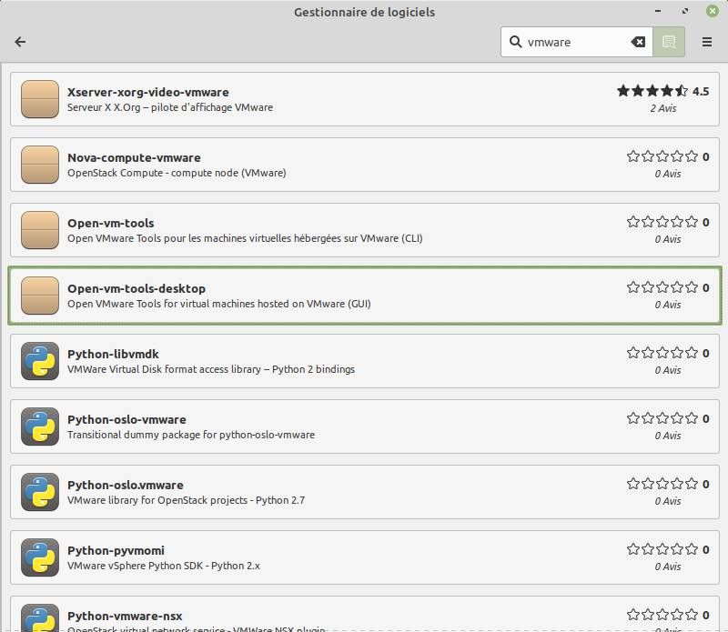Click the empty star rating for Nova-compute-vmware
This screenshot has width=728, height=632.
[x=662, y=156]
